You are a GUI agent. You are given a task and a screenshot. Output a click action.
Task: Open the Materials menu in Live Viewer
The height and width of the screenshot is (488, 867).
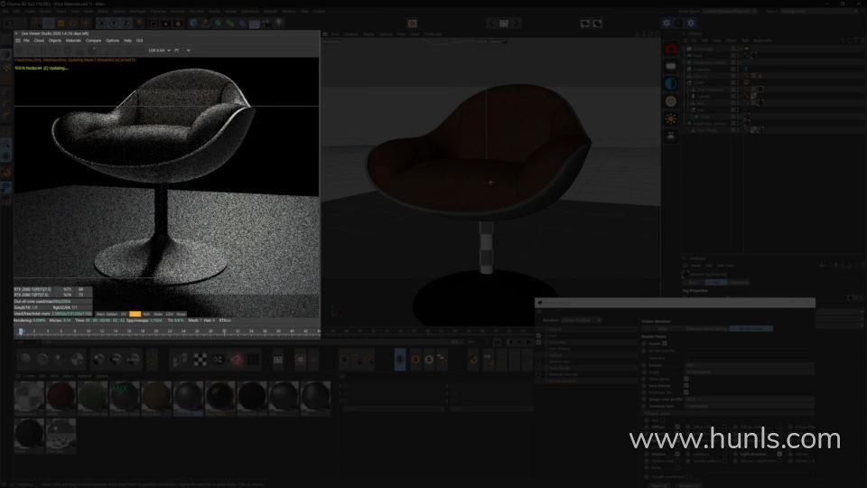[73, 41]
